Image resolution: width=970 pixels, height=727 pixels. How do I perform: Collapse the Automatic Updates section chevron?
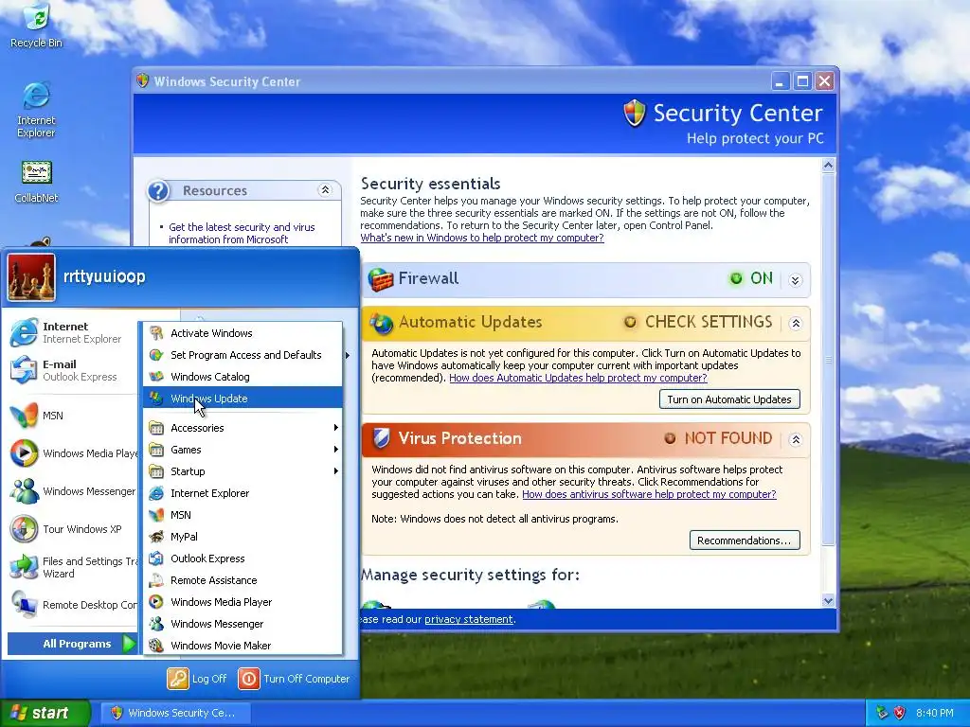796,324
